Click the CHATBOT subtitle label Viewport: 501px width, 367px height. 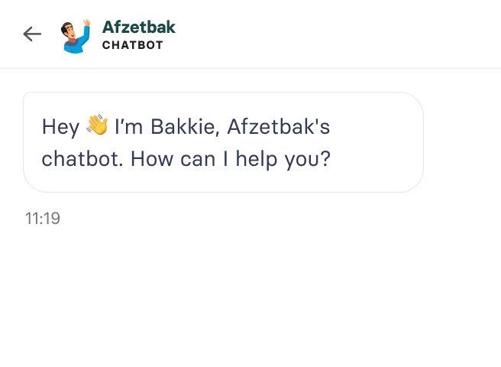[x=133, y=45]
